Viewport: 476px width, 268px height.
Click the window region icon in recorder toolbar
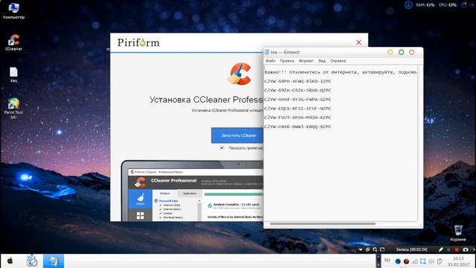[x=382, y=249]
